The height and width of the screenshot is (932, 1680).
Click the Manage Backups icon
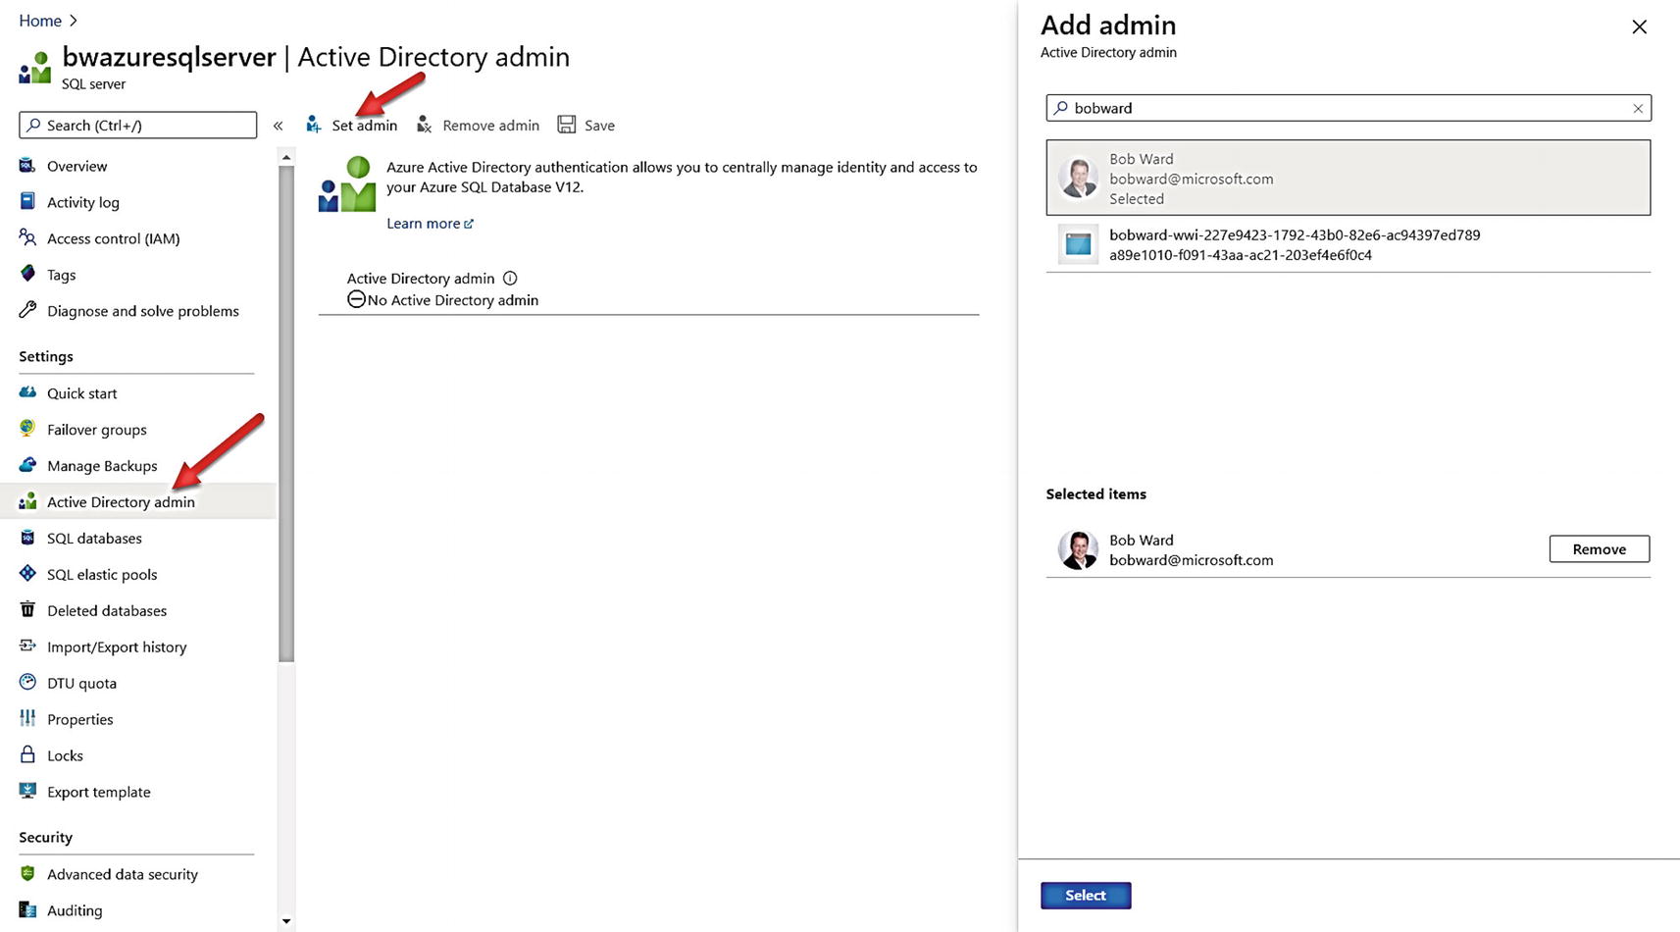(27, 465)
